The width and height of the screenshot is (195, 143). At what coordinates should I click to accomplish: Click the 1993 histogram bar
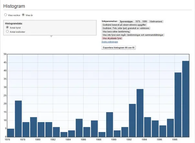(140, 113)
